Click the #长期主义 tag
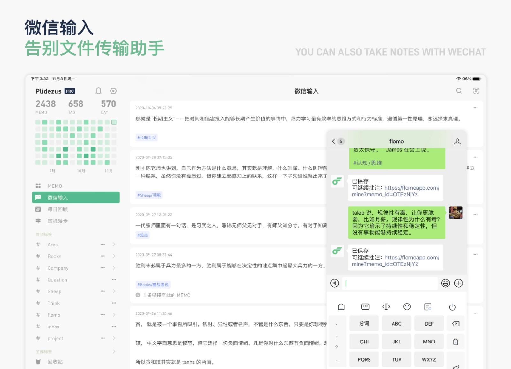The image size is (511, 369). tap(147, 138)
